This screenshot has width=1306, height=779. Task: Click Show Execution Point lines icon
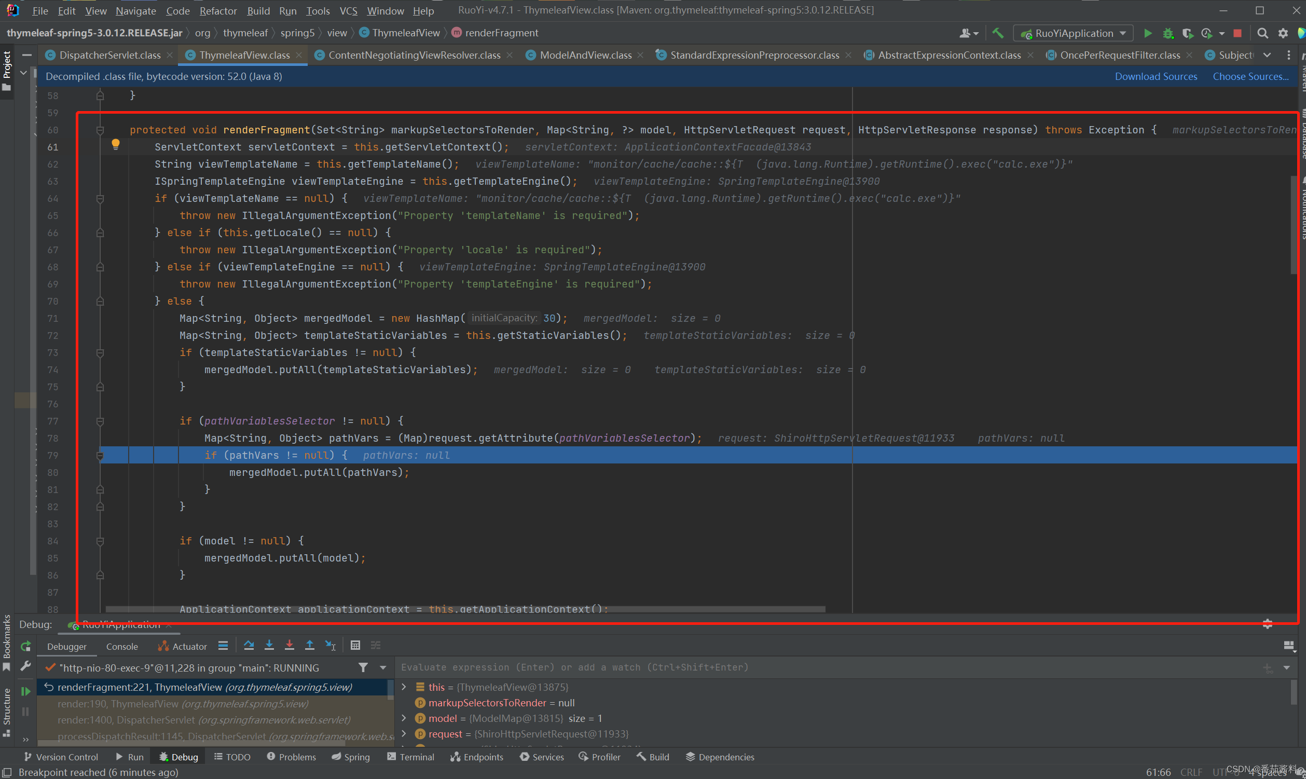tap(223, 645)
